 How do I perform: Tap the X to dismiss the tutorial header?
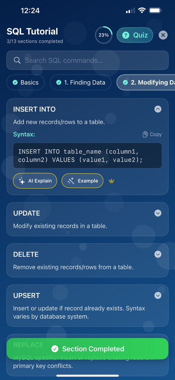click(163, 35)
